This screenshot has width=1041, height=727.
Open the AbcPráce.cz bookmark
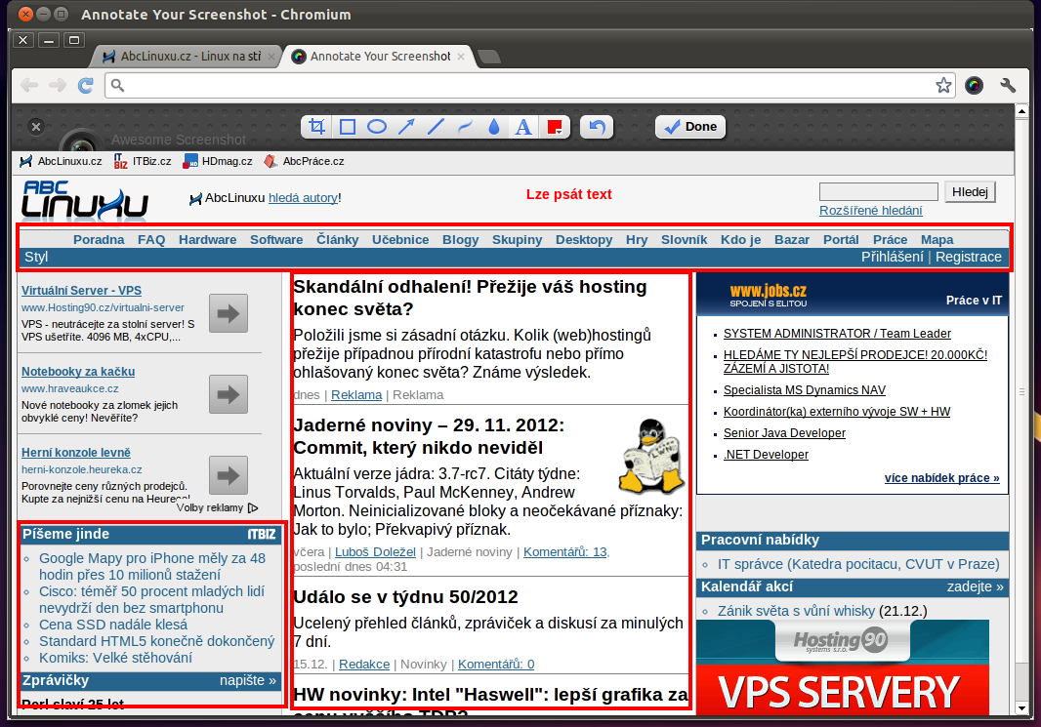coord(304,161)
